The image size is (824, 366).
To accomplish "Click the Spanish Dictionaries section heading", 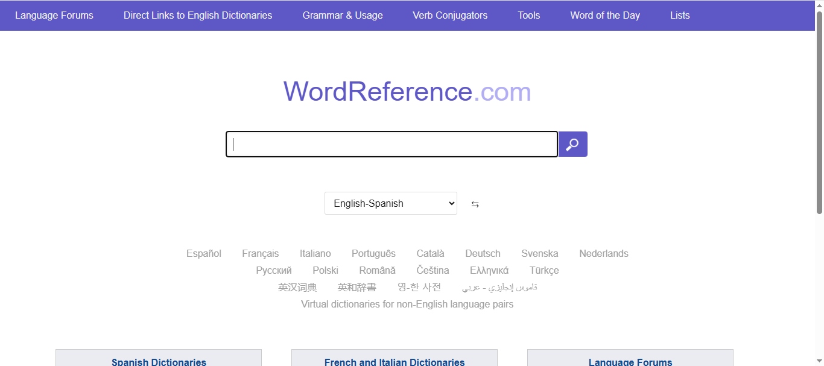I will coord(159,362).
